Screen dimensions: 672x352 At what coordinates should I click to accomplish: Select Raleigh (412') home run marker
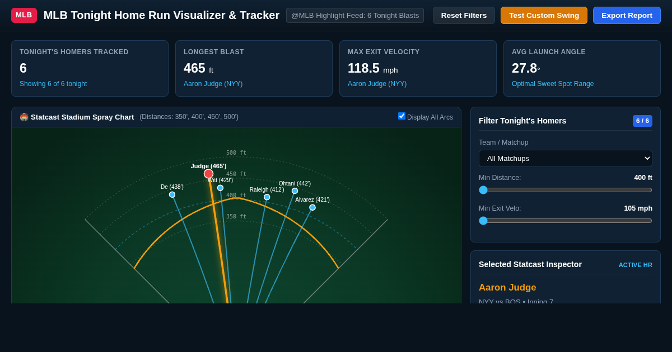(267, 197)
